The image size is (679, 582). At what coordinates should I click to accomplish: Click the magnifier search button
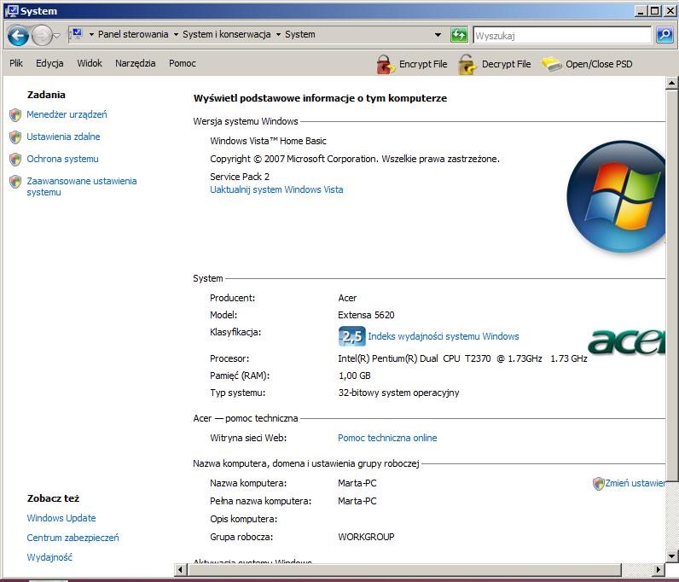(664, 35)
